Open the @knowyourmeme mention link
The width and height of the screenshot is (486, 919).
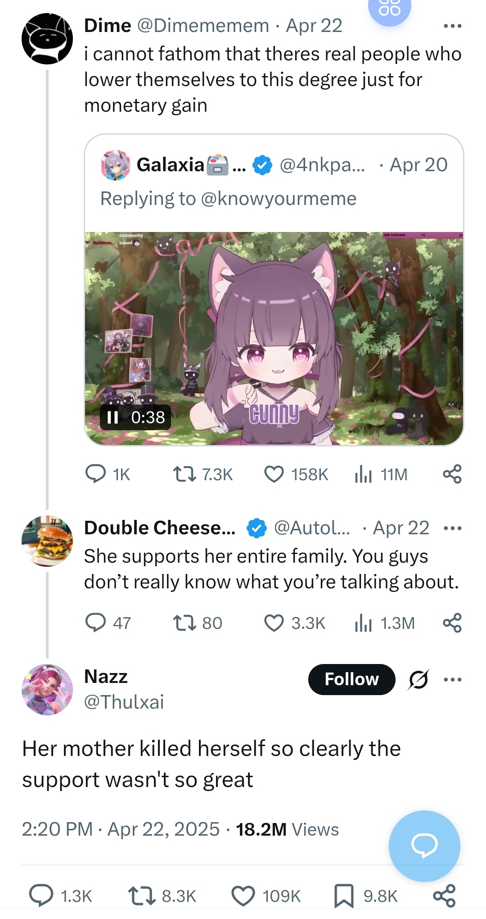pos(279,199)
